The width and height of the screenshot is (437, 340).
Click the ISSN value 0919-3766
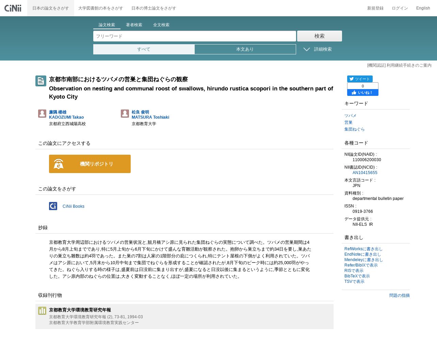click(x=363, y=211)
